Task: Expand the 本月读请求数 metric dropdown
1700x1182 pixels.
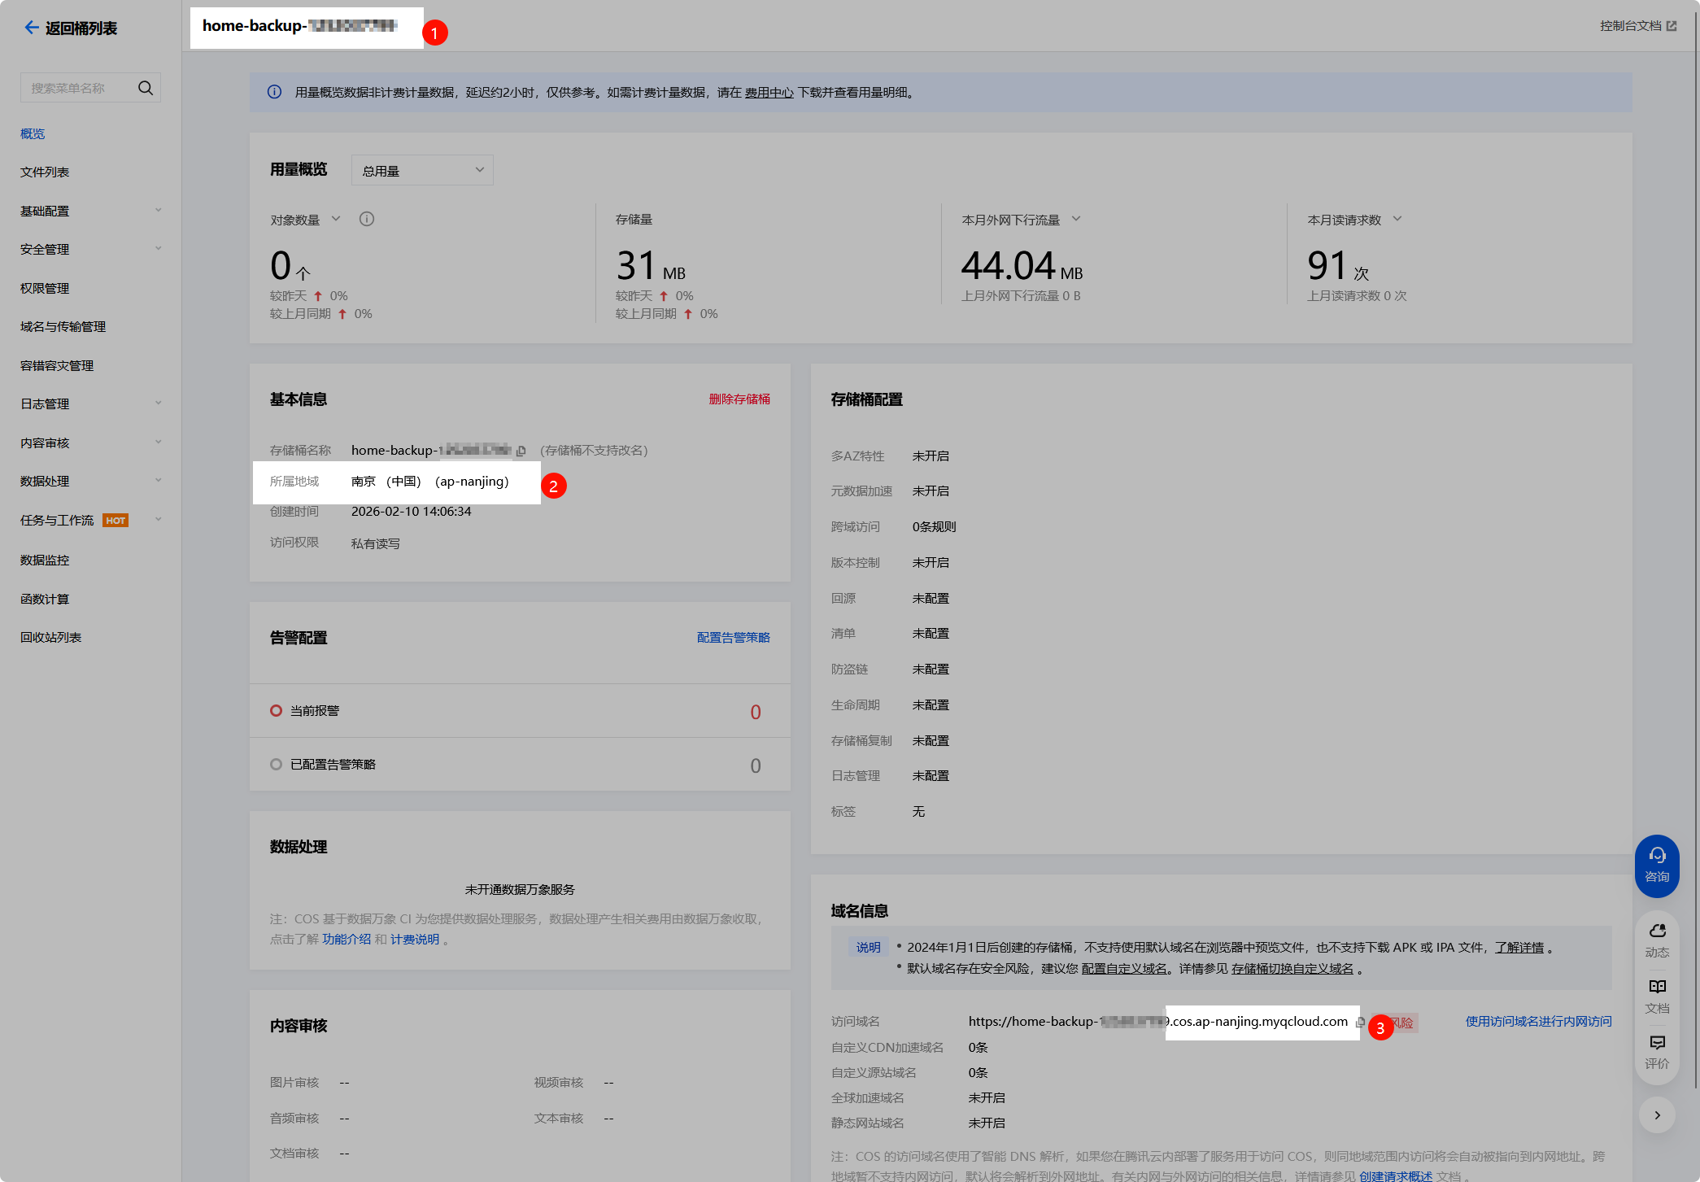Action: pos(1397,219)
